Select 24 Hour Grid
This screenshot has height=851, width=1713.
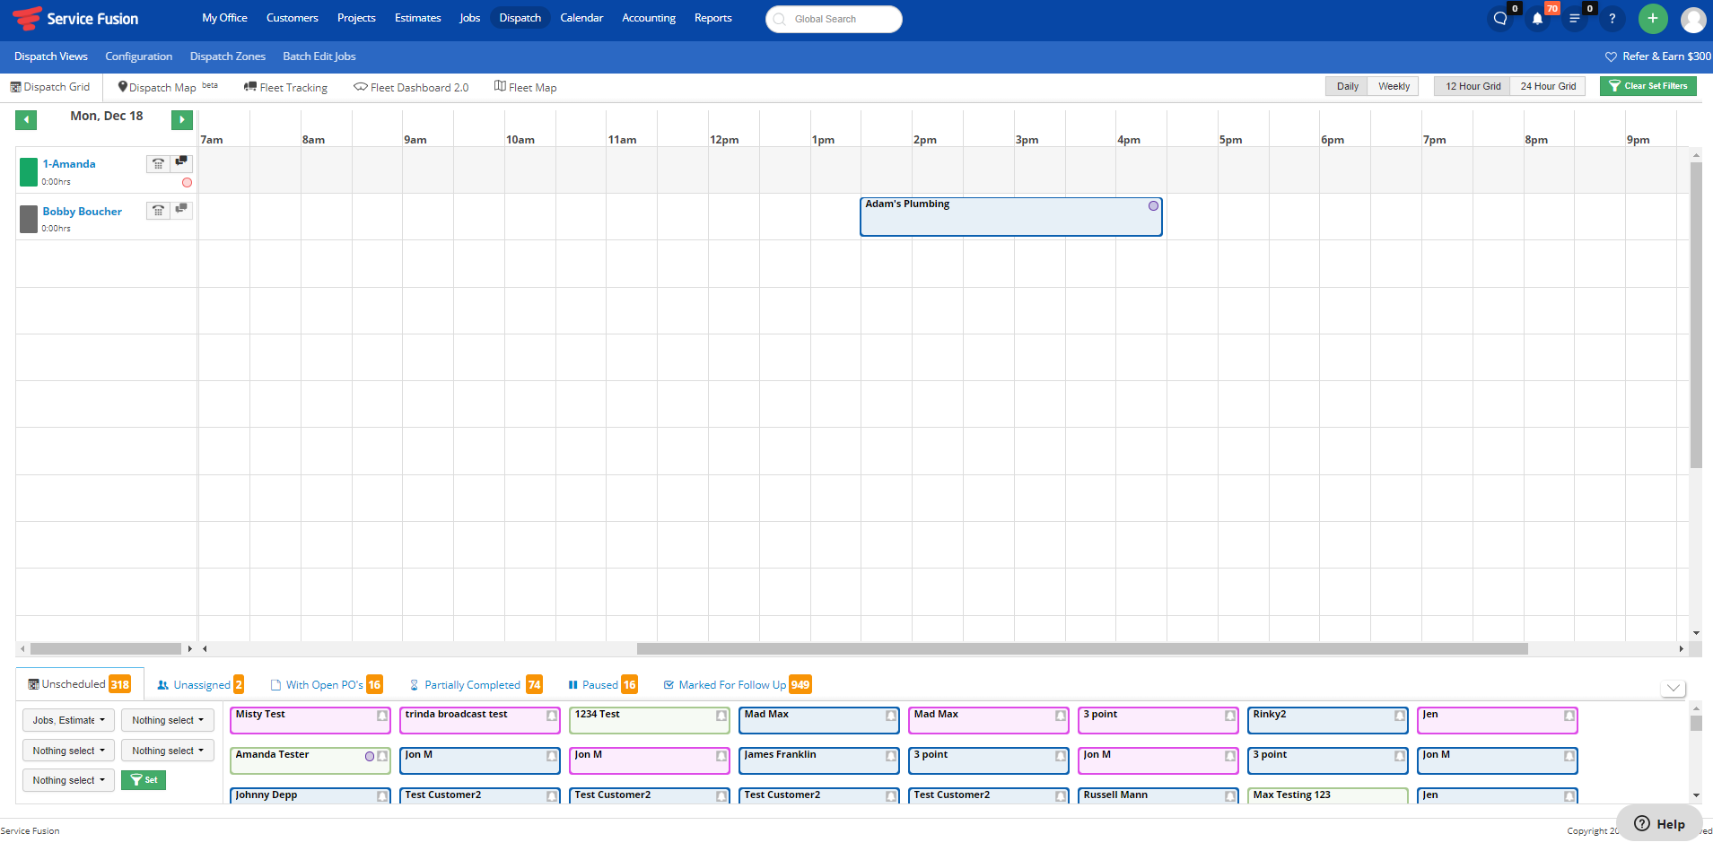tap(1548, 86)
